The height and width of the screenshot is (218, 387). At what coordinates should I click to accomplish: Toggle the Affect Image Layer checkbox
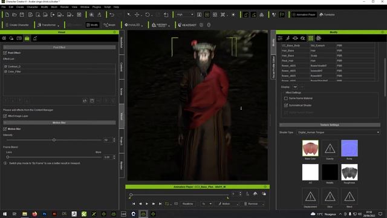pos(5,116)
